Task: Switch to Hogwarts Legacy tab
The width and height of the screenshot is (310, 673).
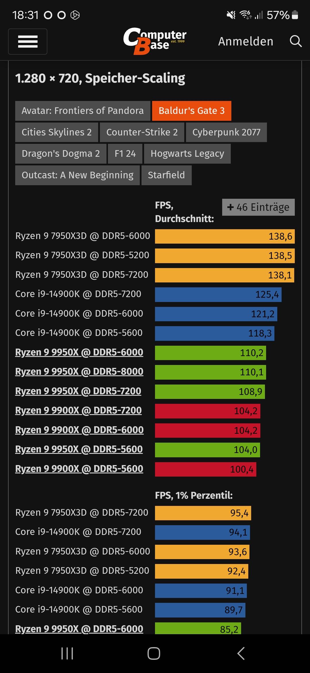Action: [187, 154]
